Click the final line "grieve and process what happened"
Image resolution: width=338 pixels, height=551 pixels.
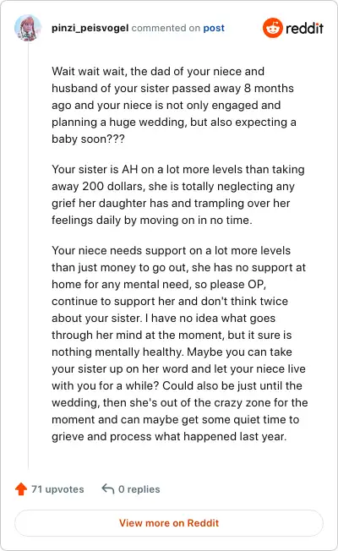(x=169, y=436)
